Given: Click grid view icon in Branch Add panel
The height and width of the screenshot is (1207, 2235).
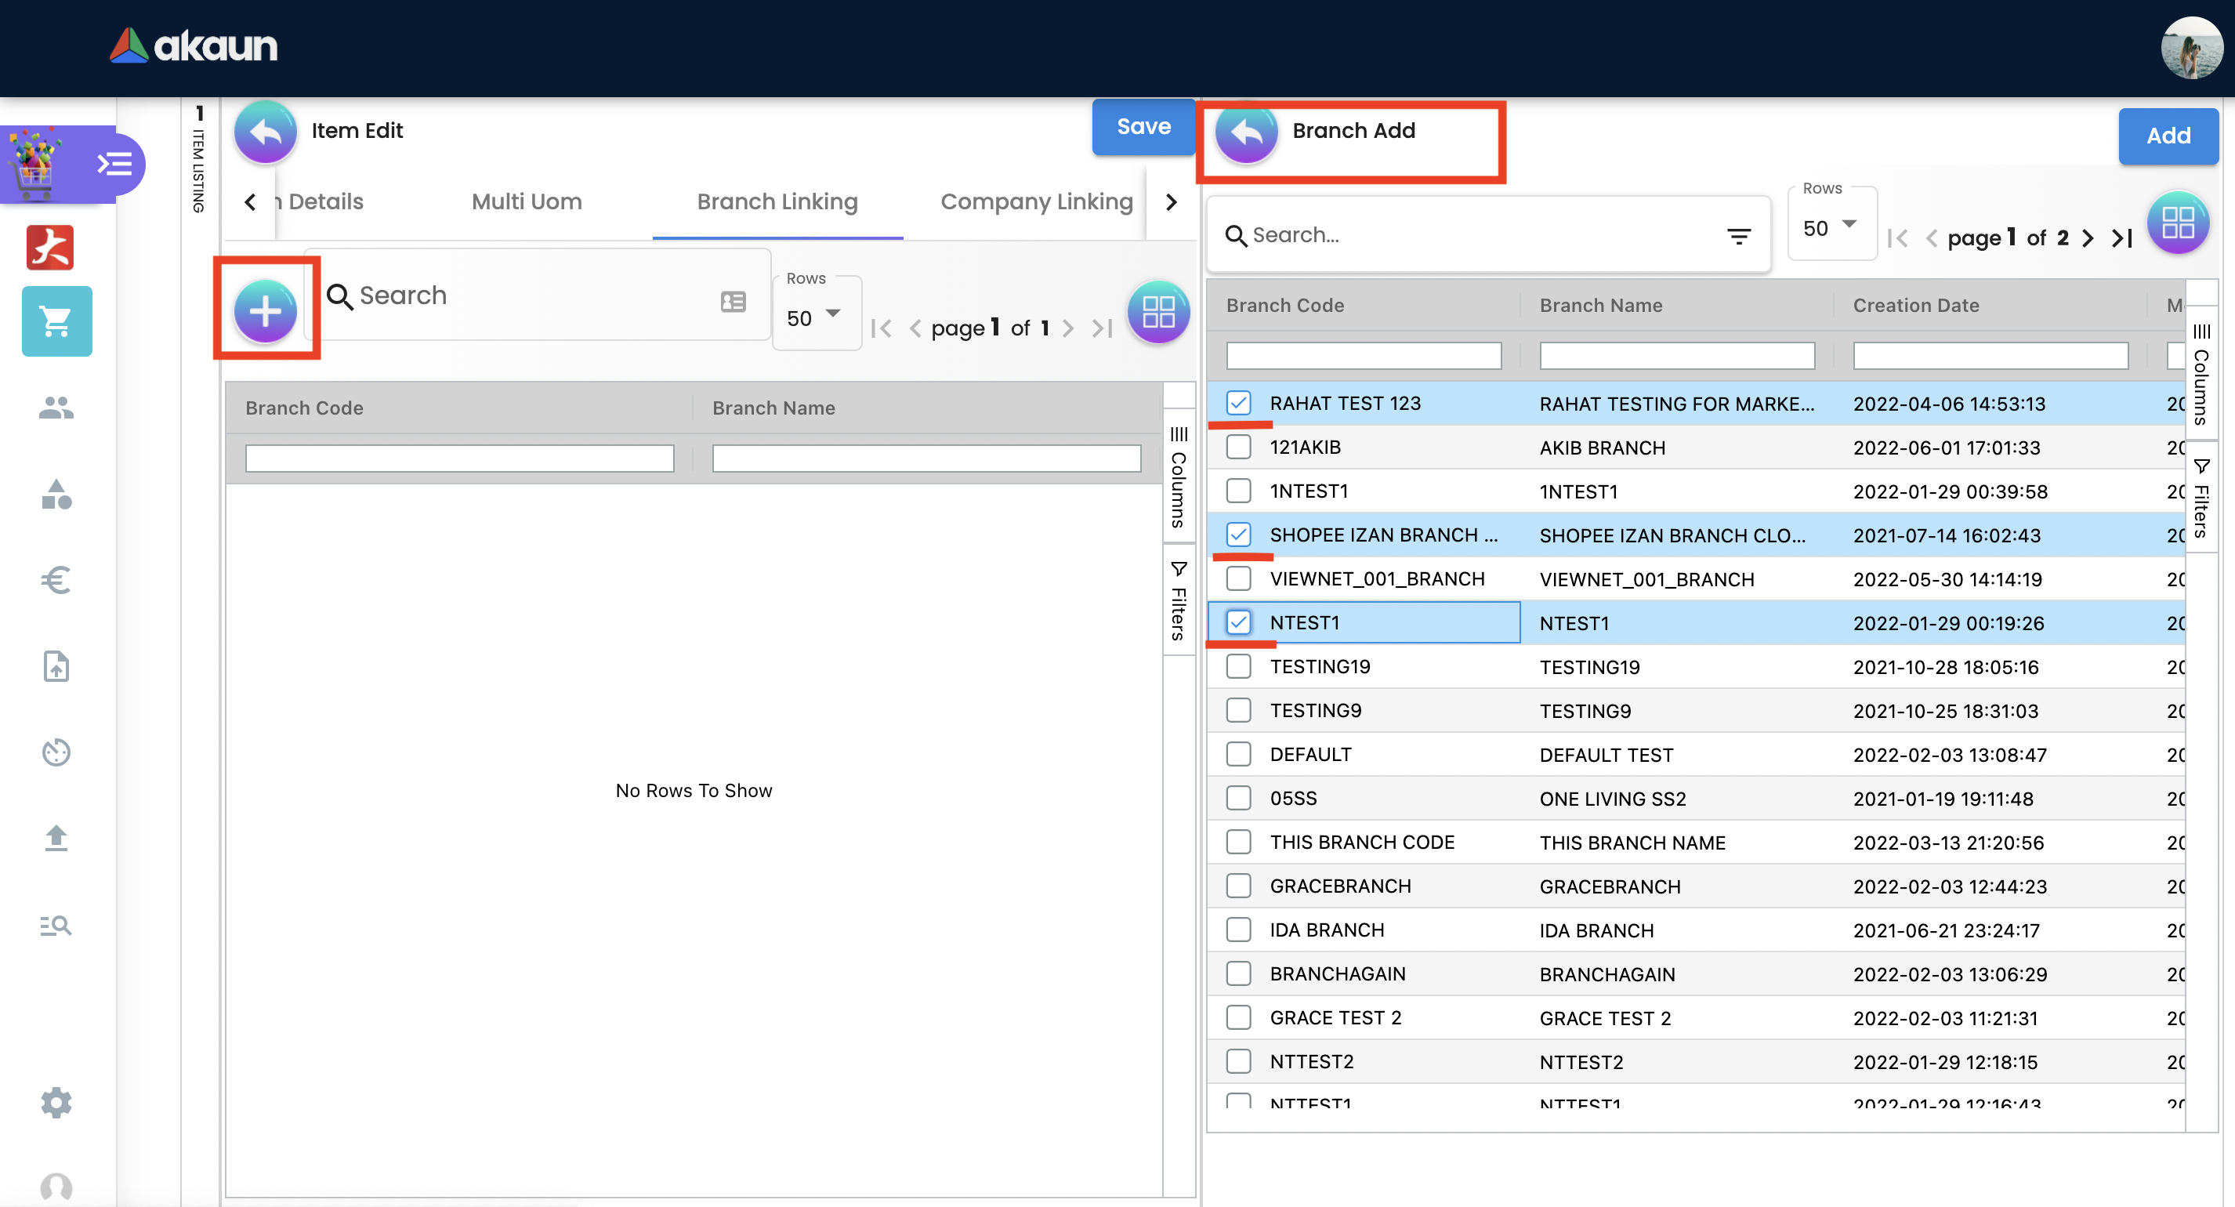Looking at the screenshot, I should coord(2177,222).
